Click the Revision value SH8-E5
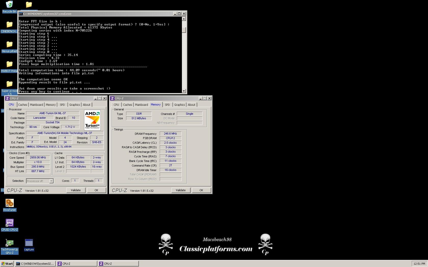This screenshot has height=267, width=428. [97, 142]
